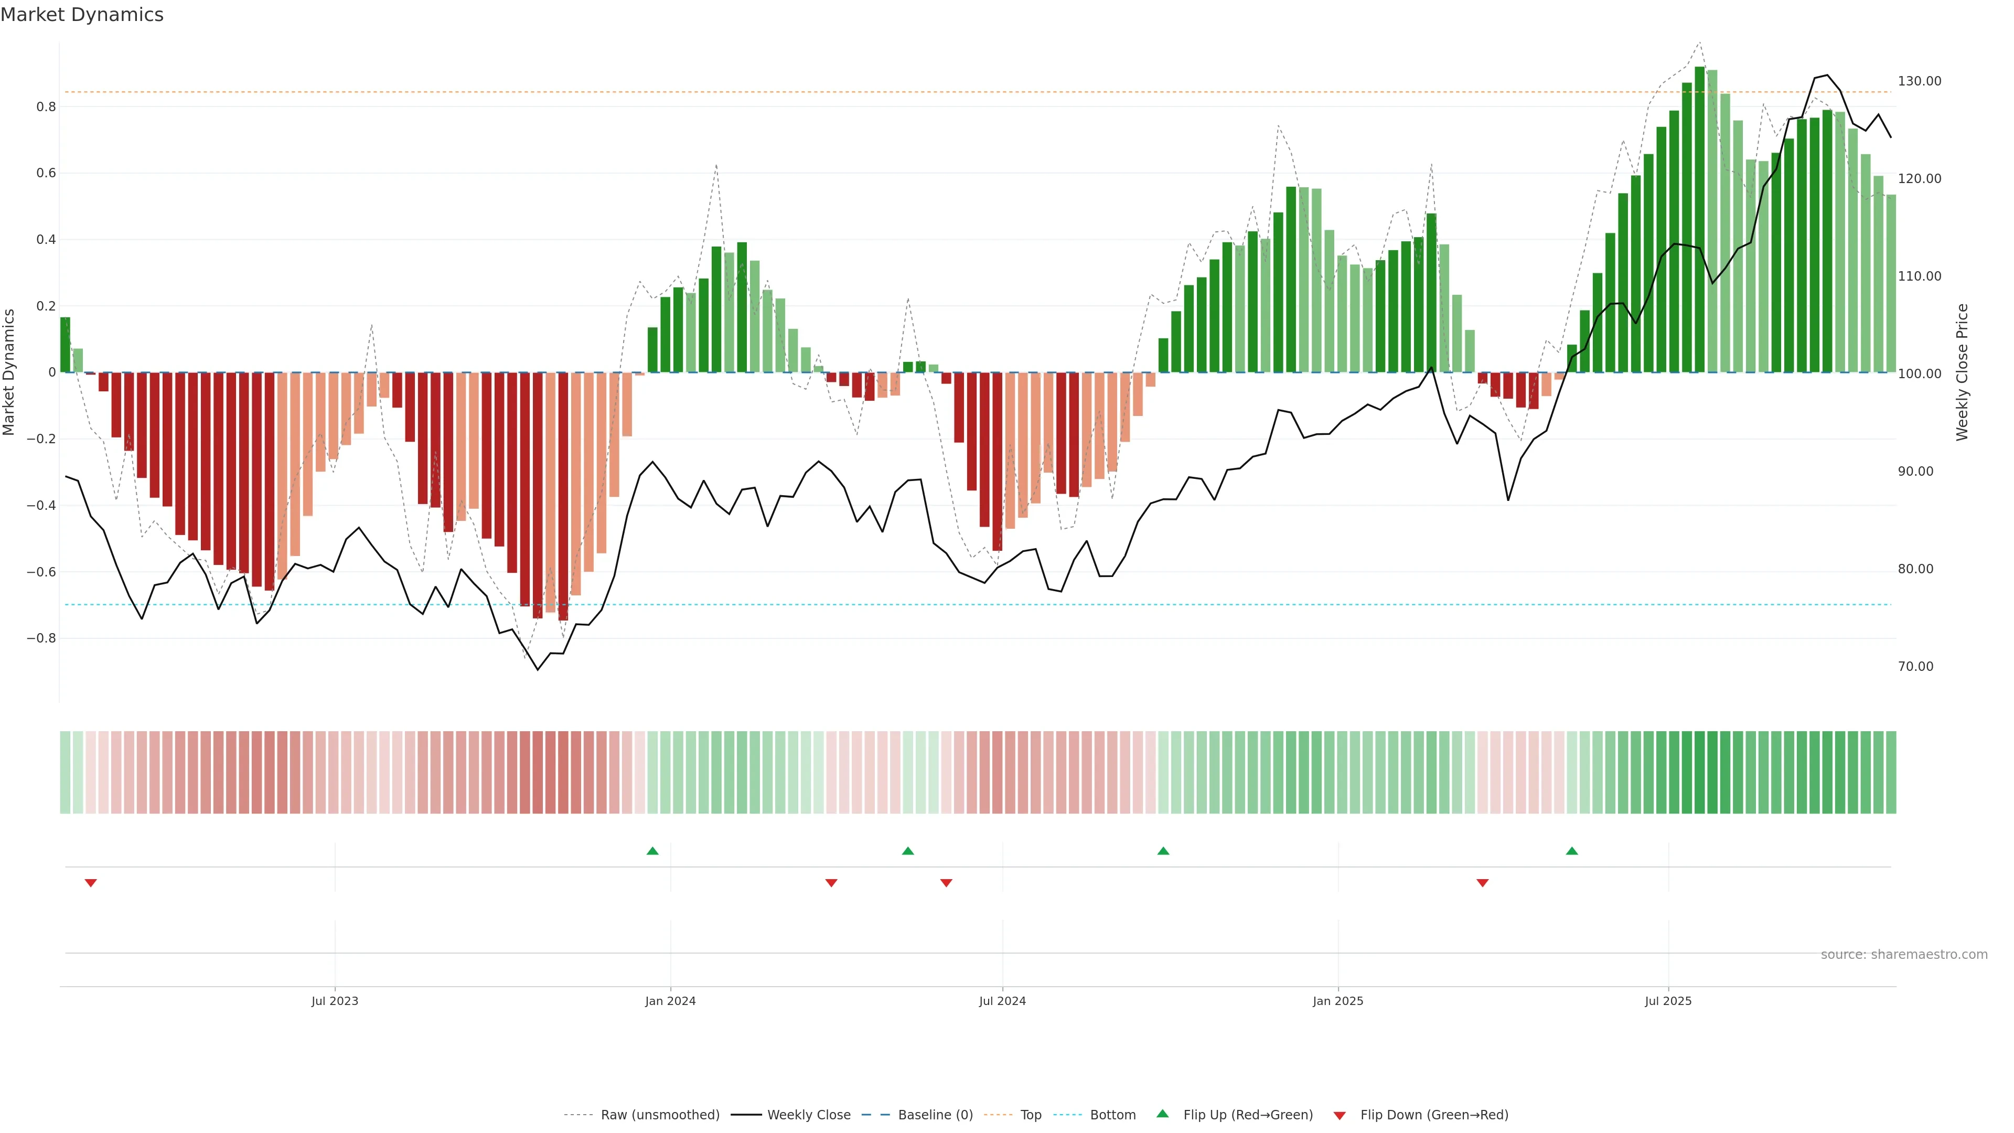Click the Market Dynamics chart title
The height and width of the screenshot is (1133, 2014).
(82, 15)
